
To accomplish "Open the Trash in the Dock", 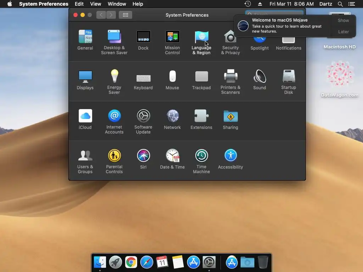I will point(263,262).
